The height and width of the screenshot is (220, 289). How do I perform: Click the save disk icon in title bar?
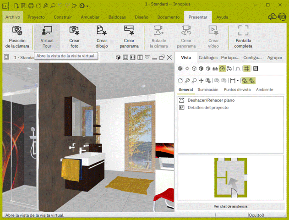click(x=24, y=5)
